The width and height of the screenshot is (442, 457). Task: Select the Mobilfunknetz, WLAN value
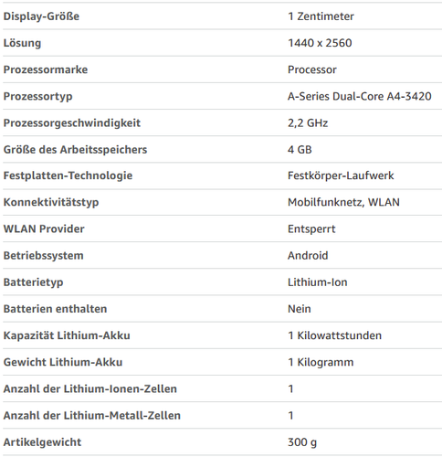coord(343,202)
